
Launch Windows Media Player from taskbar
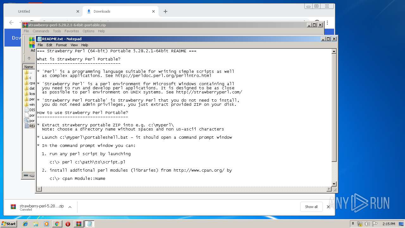point(47,224)
